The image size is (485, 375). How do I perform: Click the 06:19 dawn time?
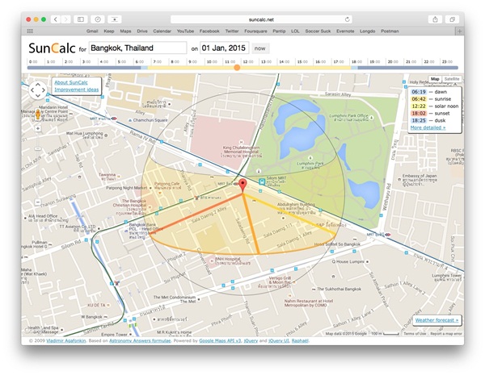click(419, 92)
